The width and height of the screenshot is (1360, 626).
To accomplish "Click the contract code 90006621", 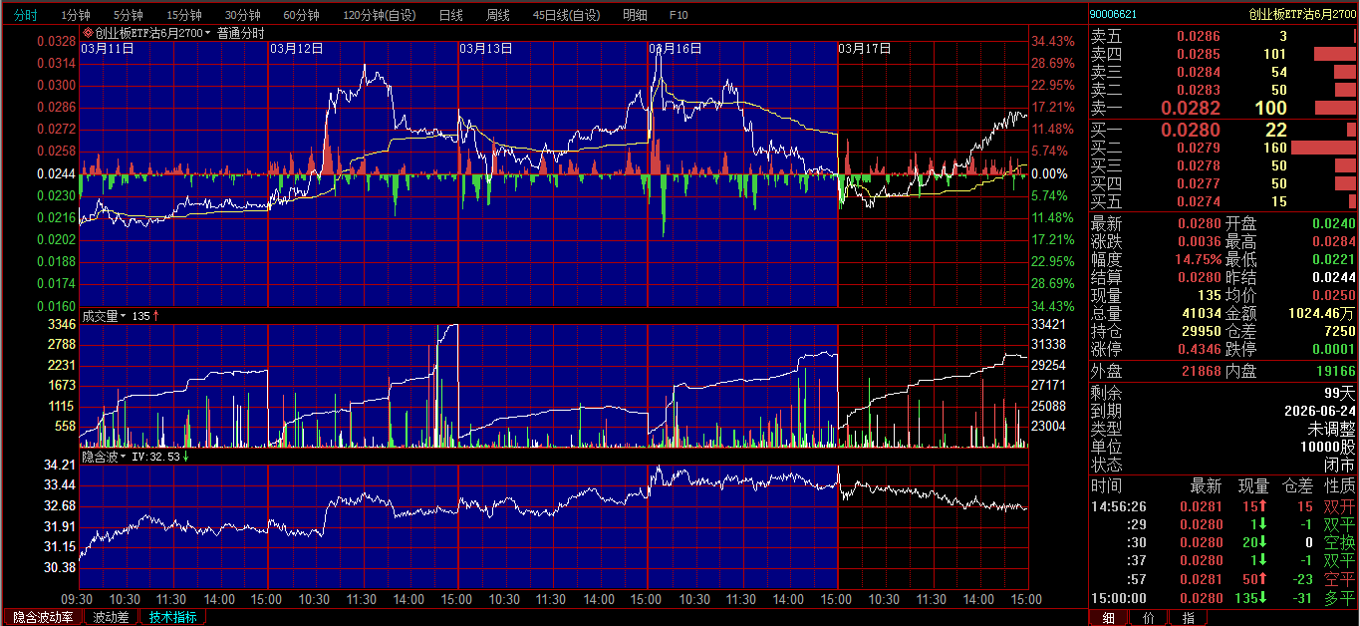I will coord(1113,14).
